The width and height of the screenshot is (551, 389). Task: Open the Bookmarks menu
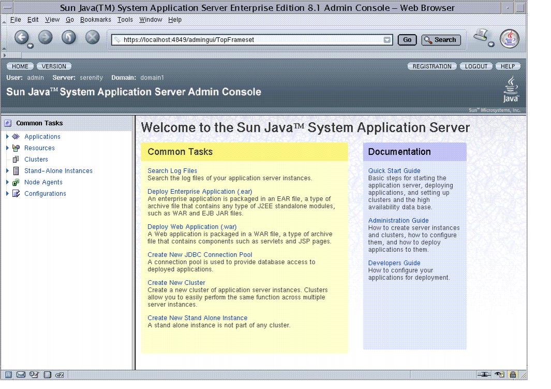(95, 20)
